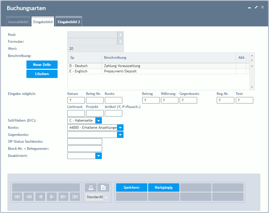Viewport: 269px width, 213px height.
Task: Jump forward several records with double-right arrow
Action: [63, 197]
